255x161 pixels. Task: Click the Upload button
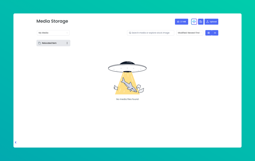tap(211, 22)
